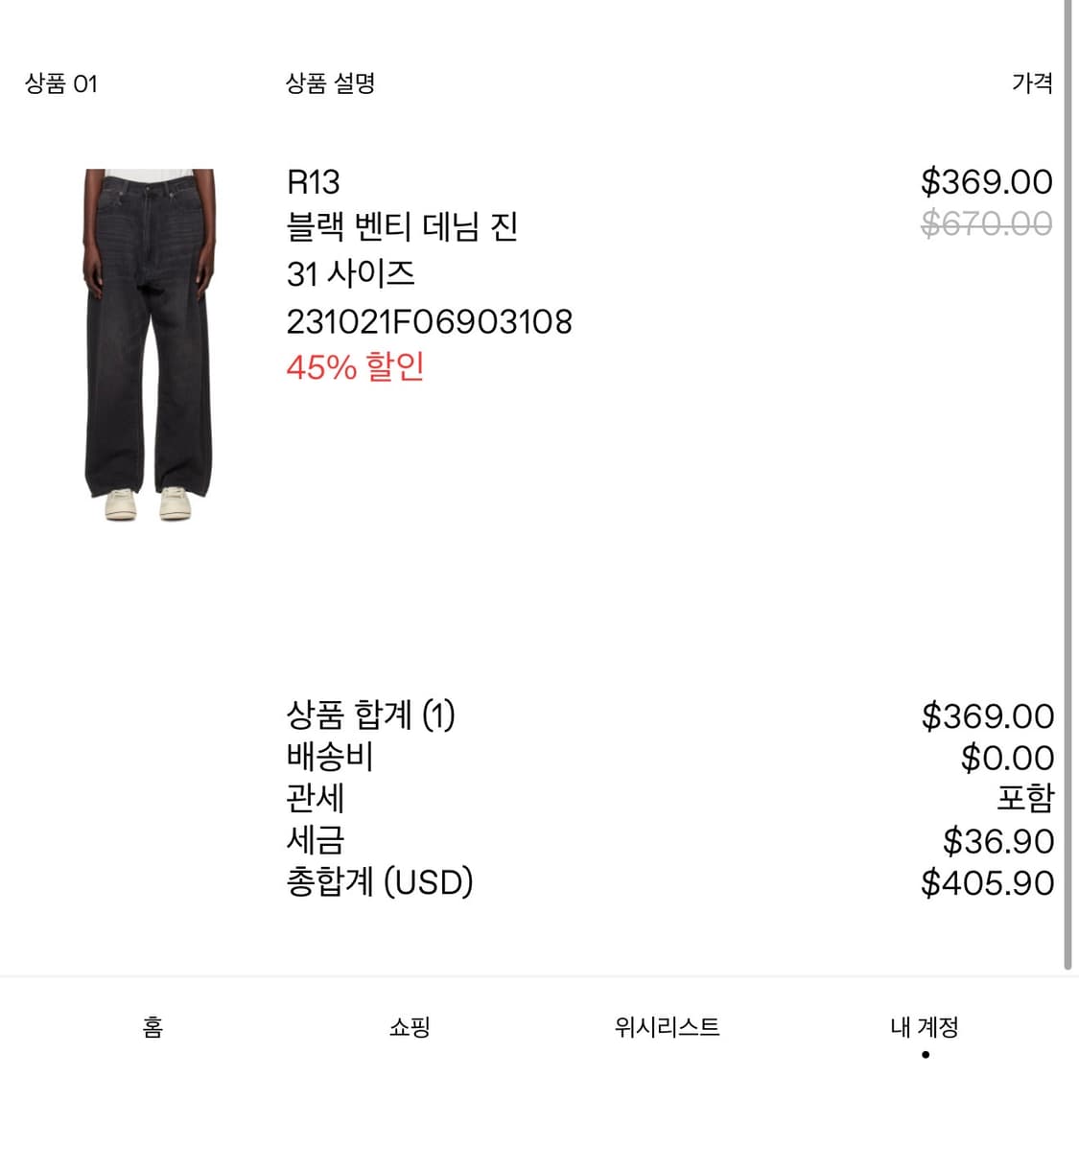Select the product code 231021F06903108
Screen dimensions: 1079x1171
point(429,321)
